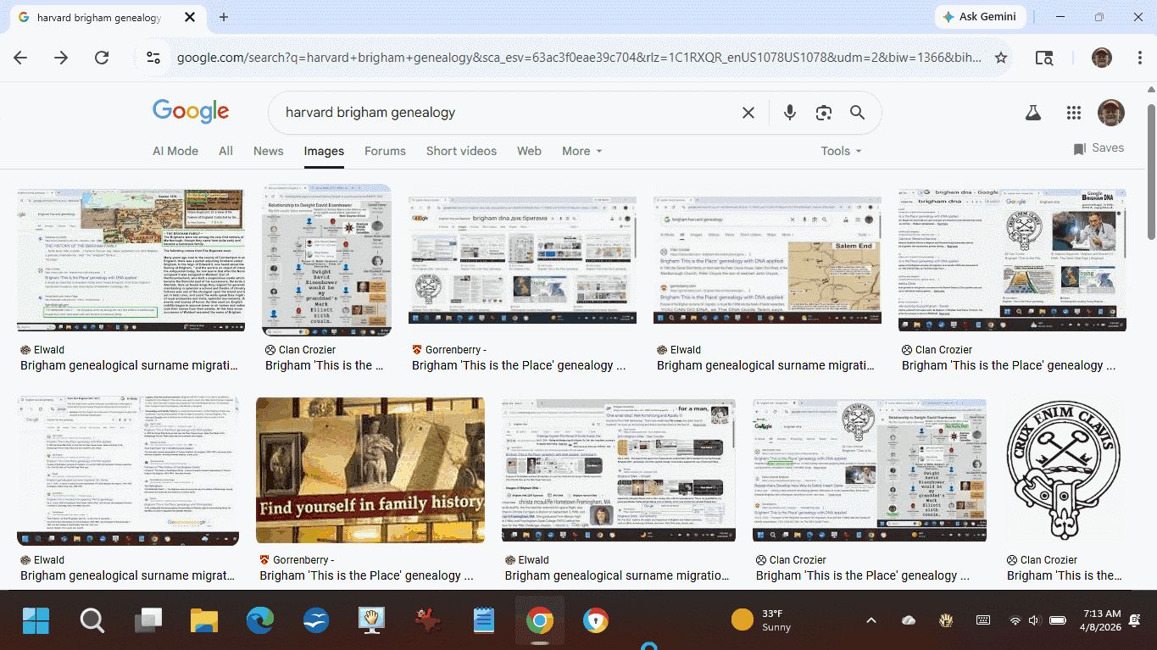Click the Google logo
The width and height of the screenshot is (1157, 650).
click(191, 111)
